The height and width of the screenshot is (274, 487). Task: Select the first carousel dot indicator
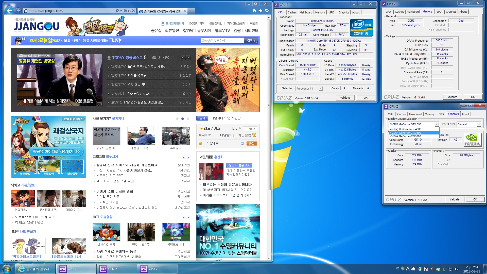pos(177,119)
